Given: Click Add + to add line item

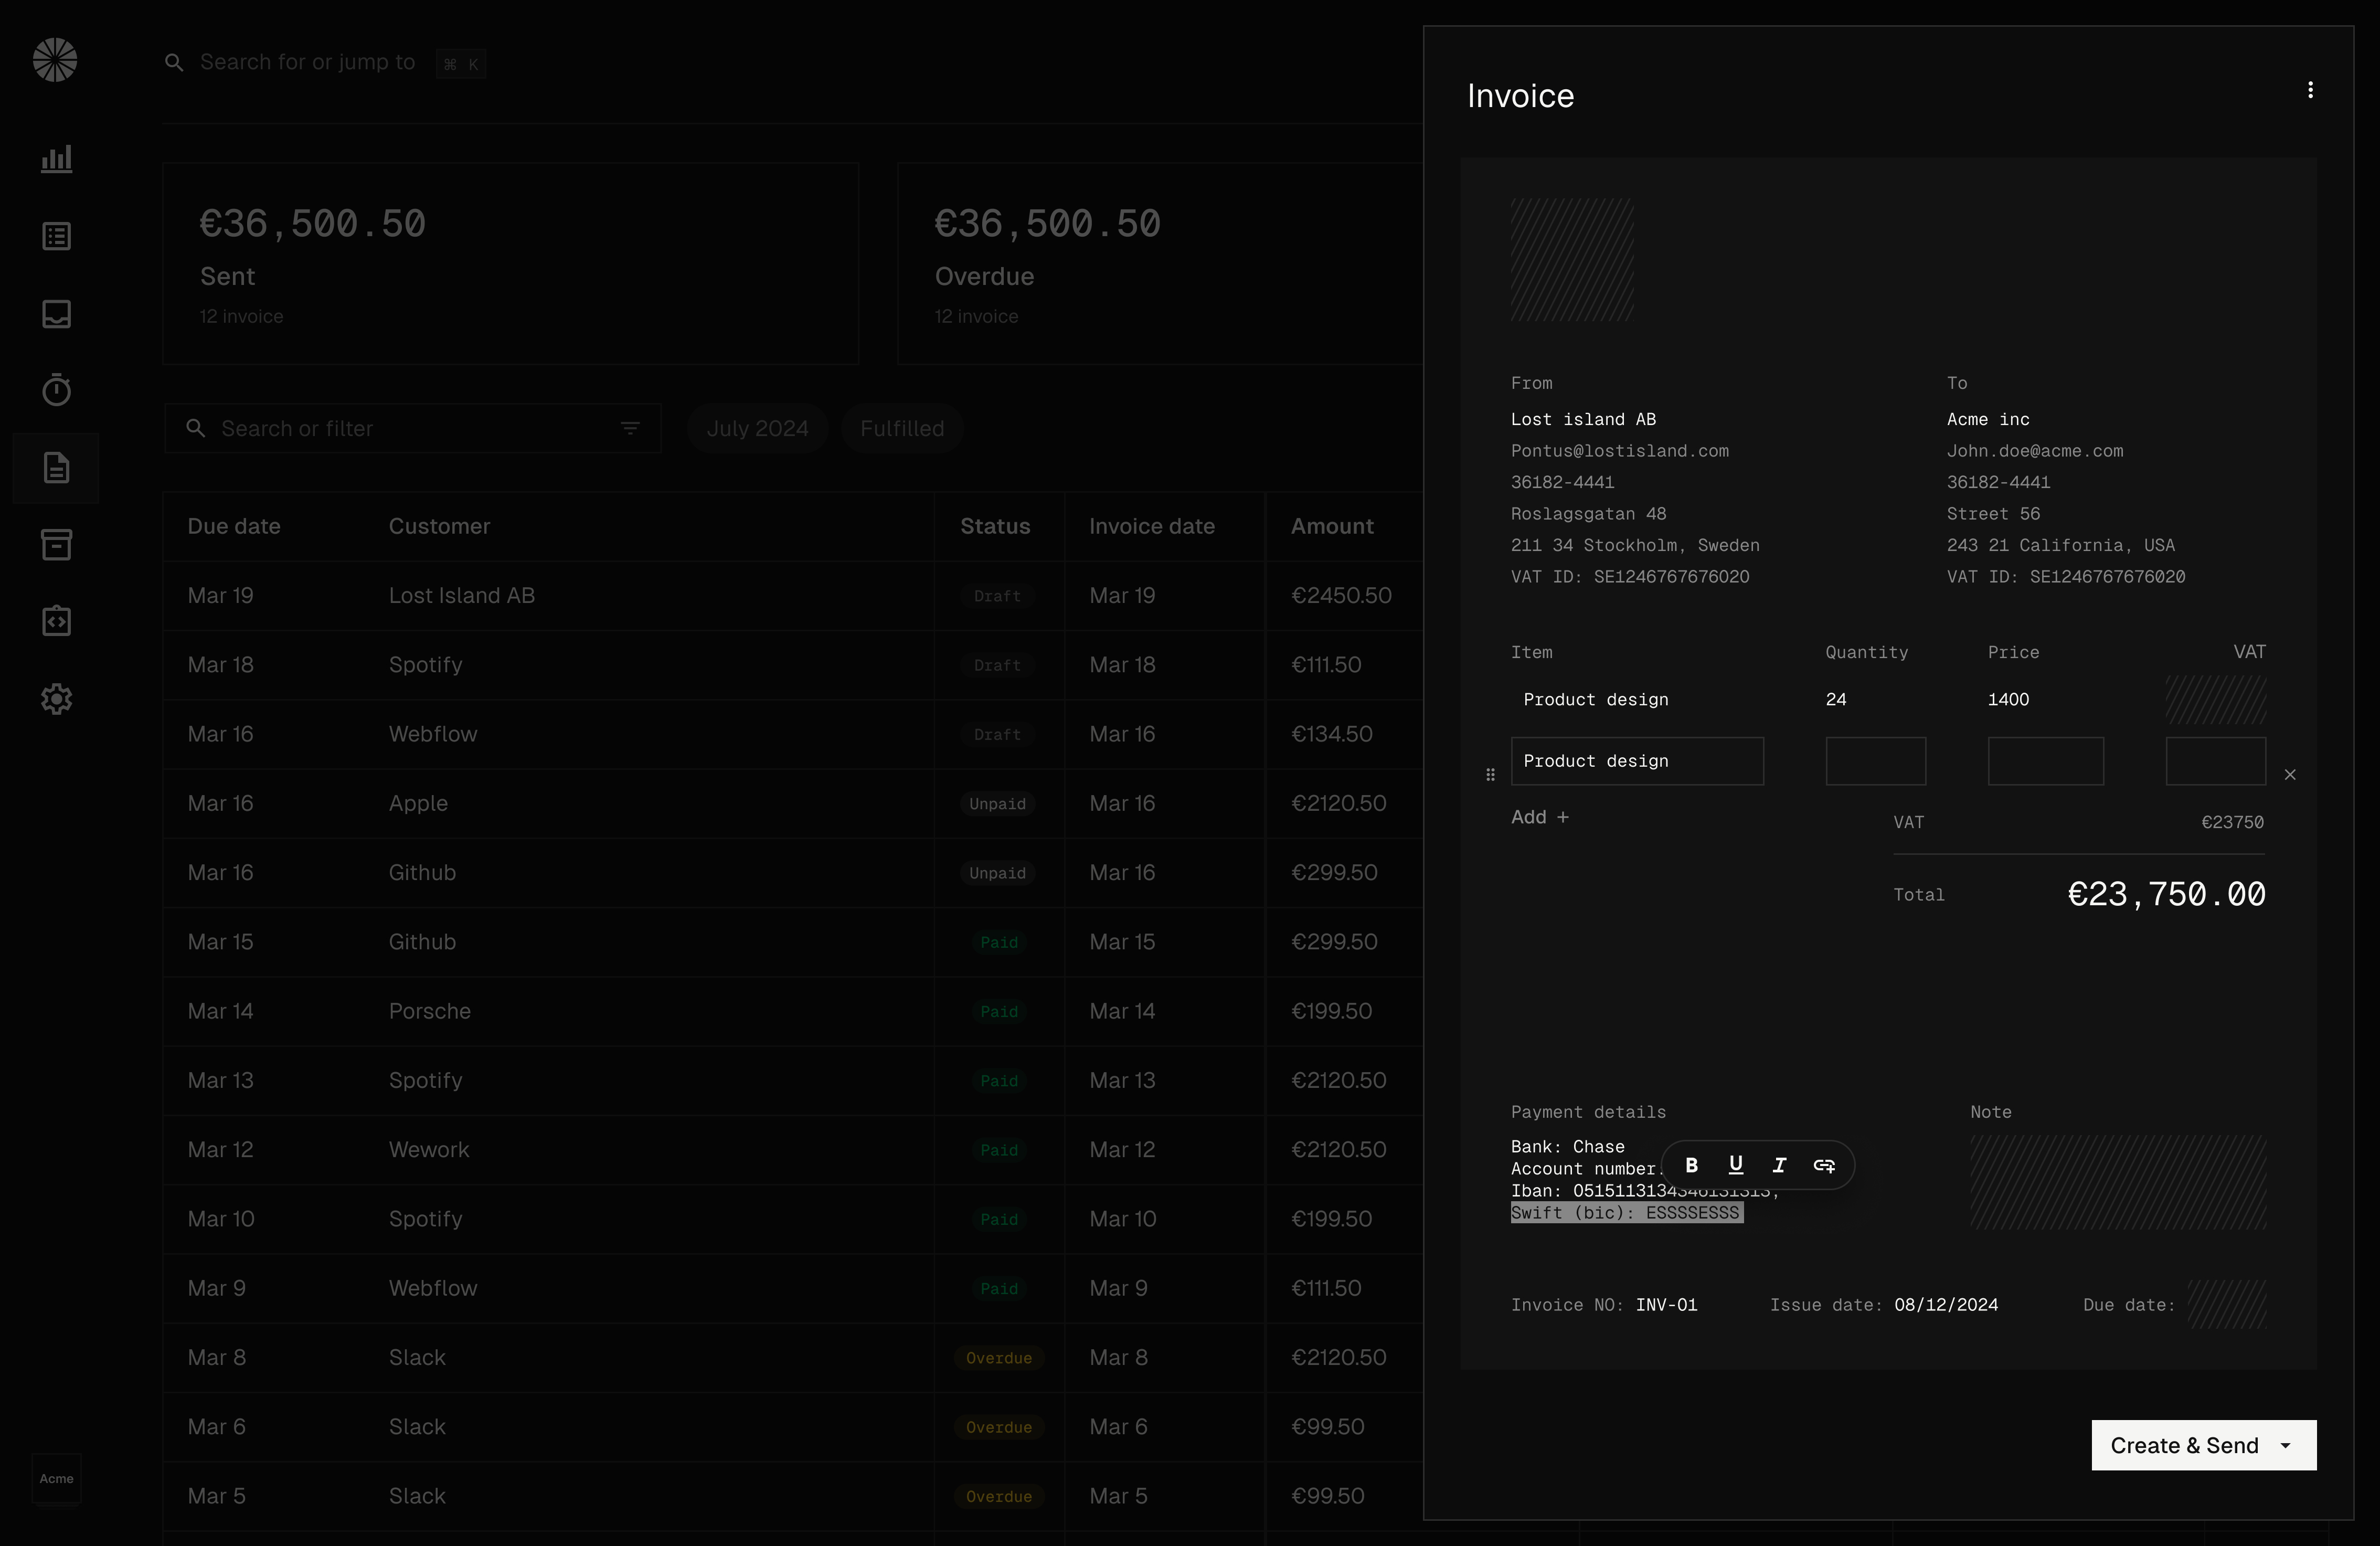Looking at the screenshot, I should (x=1539, y=817).
